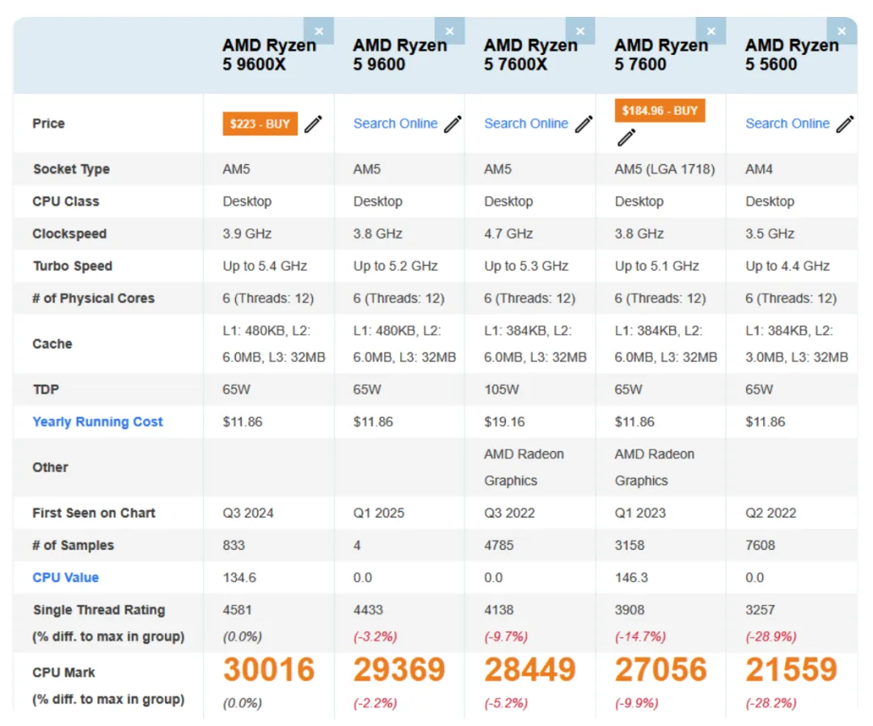Remove AMD Ryzen 5 7600 from comparison
This screenshot has height=726, width=873.
coord(711,30)
